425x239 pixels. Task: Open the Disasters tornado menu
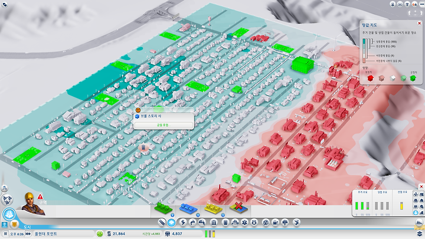pyautogui.click(x=297, y=222)
